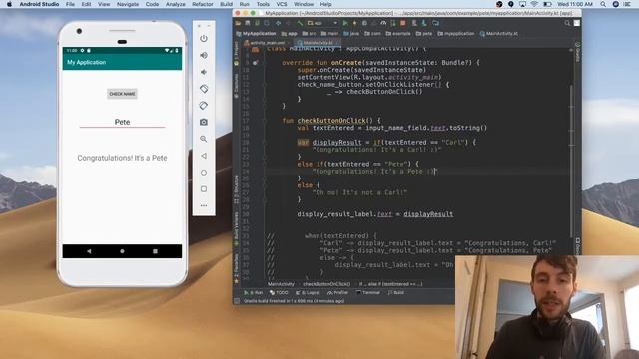The image size is (639, 359).
Task: Click the emulator sidebar home circle icon
Action: 204,173
